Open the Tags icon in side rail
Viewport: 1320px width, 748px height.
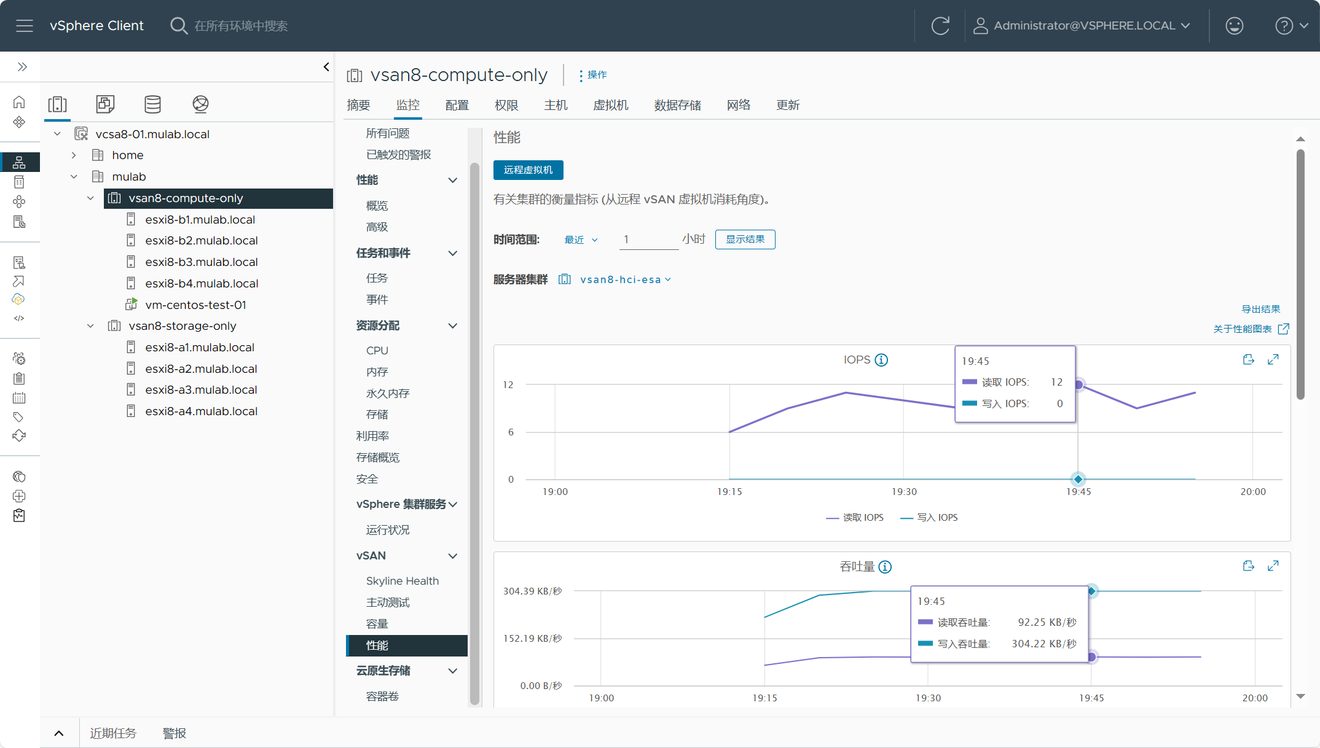tap(19, 417)
